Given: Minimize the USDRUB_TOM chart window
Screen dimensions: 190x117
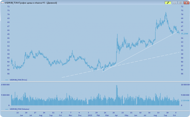Looking at the screenshot, I should tap(174, 3).
